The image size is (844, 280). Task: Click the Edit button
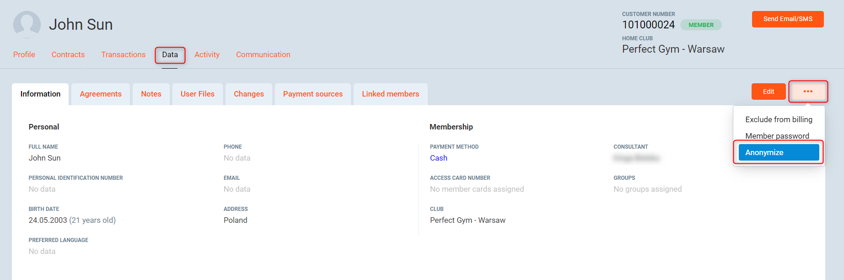point(768,92)
